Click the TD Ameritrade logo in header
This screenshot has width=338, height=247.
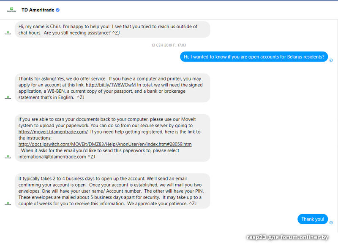pos(12,10)
